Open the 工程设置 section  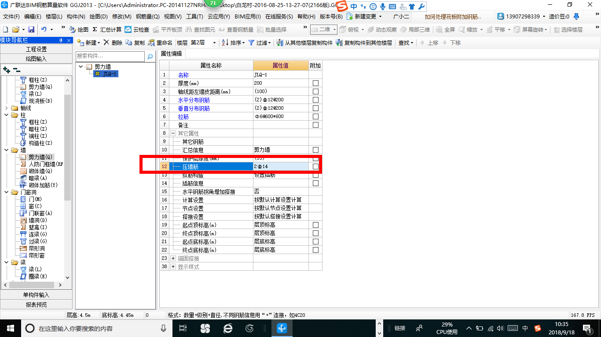(36, 49)
